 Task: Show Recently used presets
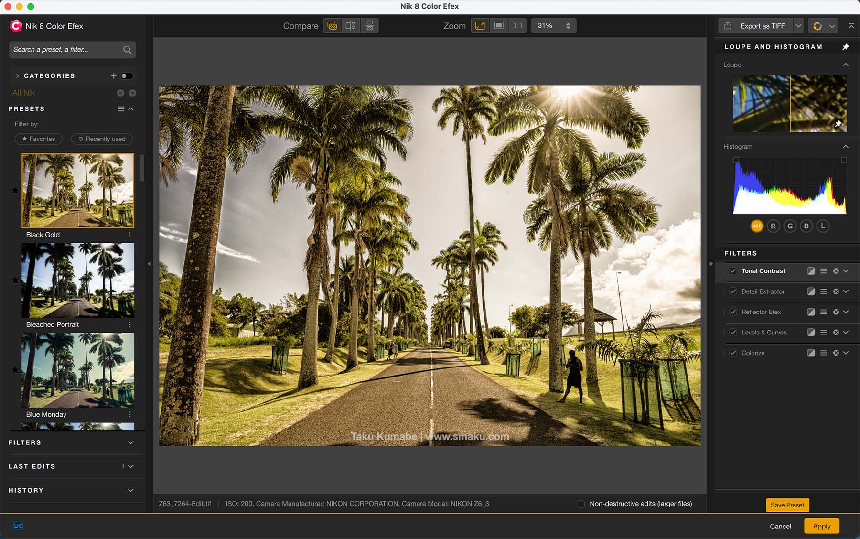pos(102,139)
